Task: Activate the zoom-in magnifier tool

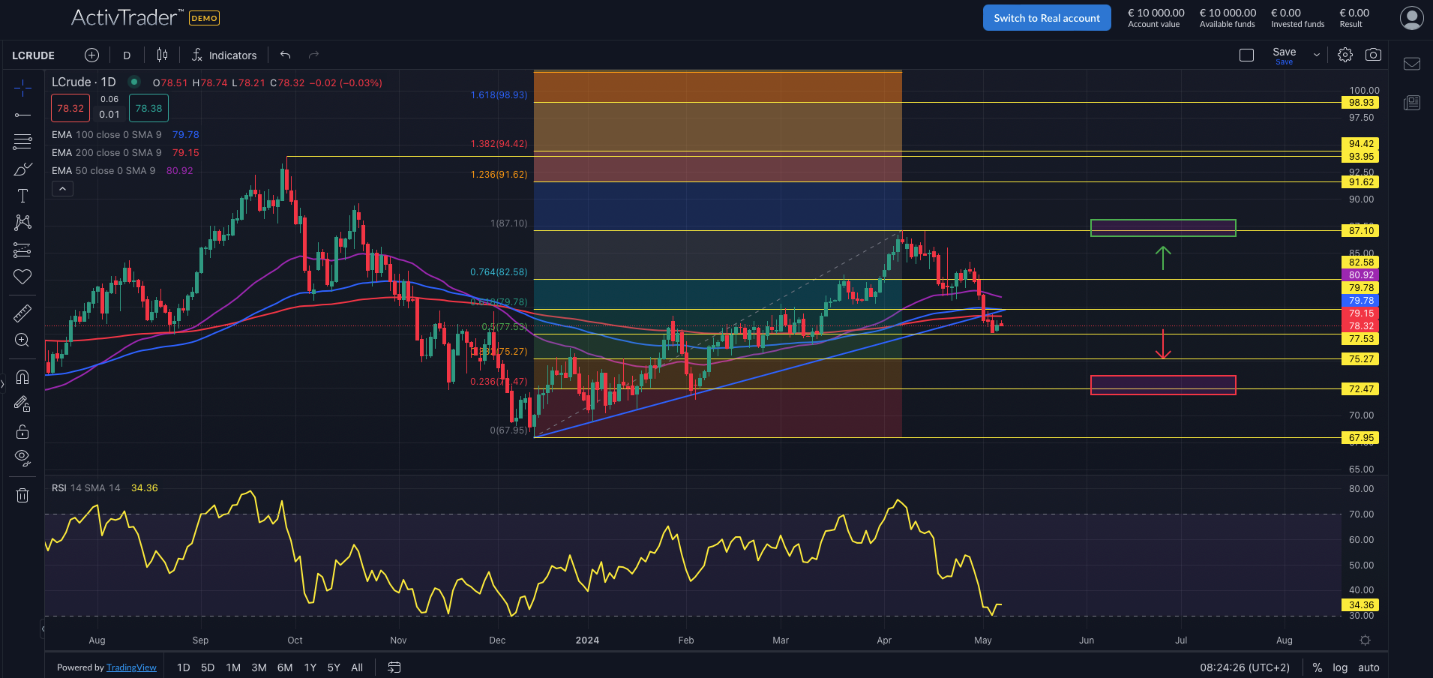Action: (22, 340)
